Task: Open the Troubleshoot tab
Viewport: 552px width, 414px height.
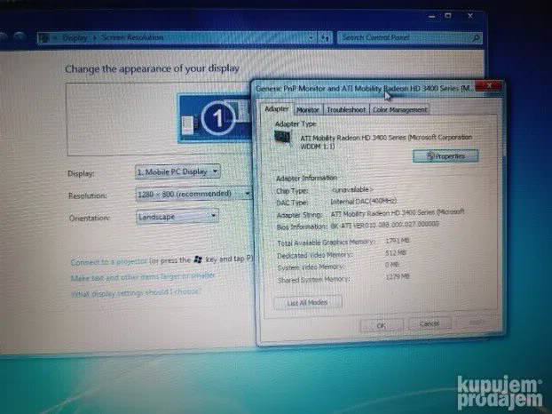Action: pos(346,110)
